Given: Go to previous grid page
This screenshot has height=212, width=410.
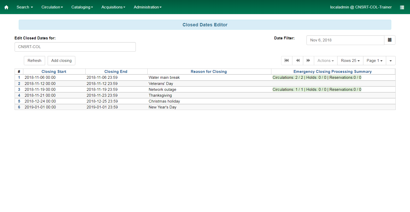Looking at the screenshot, I should coord(298,61).
